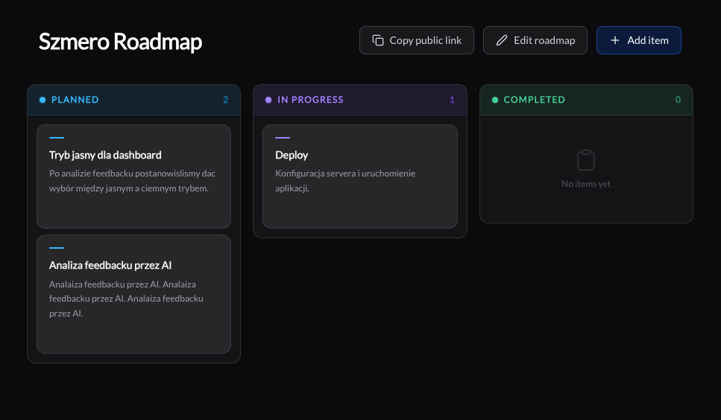Click the purple accent line on Deploy card
The width and height of the screenshot is (721, 420).
pos(283,138)
